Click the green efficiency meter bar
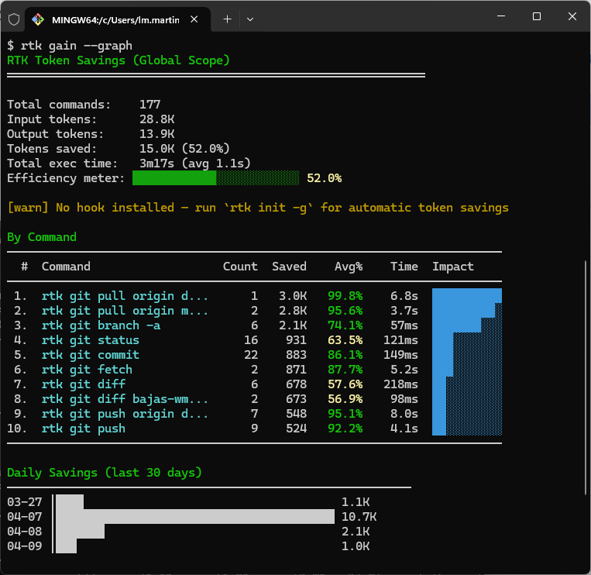 tap(174, 178)
